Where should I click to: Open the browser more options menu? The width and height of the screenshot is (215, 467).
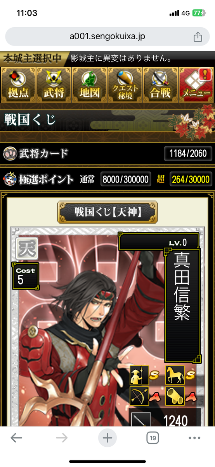coord(194,438)
